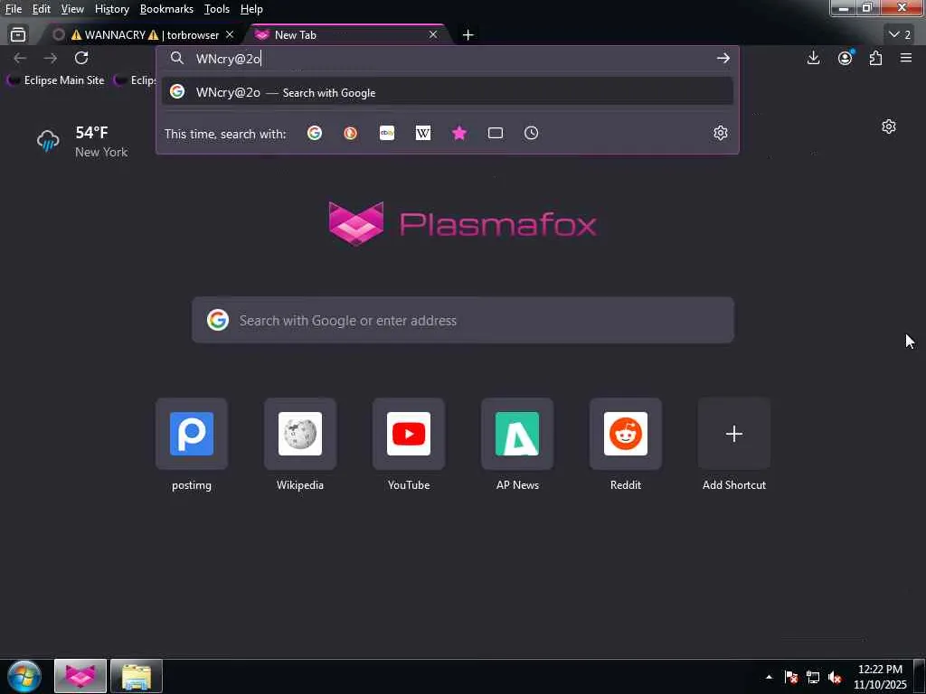Switch to the WANNACRY torbrowser tab
The width and height of the screenshot is (926, 694).
point(145,35)
